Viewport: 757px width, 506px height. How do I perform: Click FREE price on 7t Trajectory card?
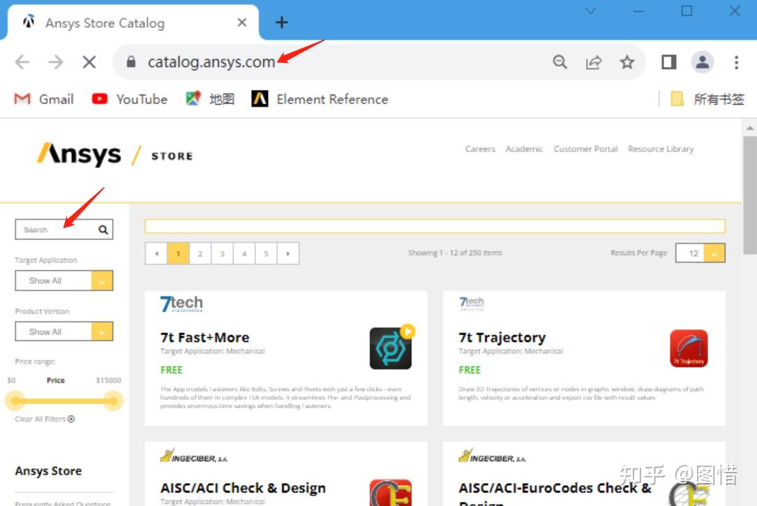click(470, 370)
